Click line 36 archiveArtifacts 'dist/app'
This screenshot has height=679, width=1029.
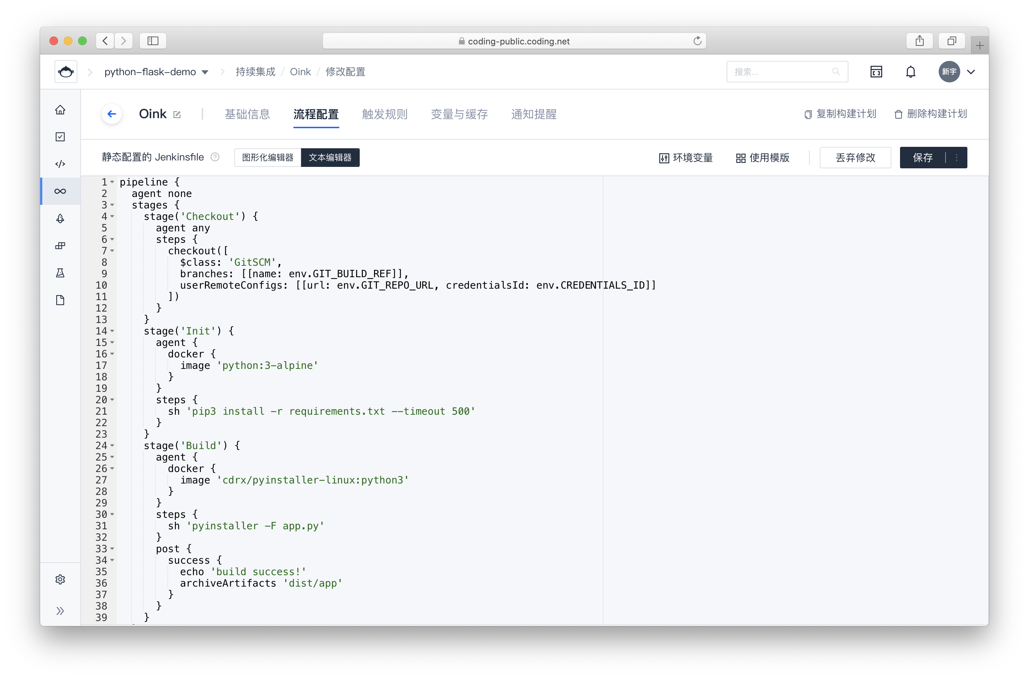(x=261, y=583)
